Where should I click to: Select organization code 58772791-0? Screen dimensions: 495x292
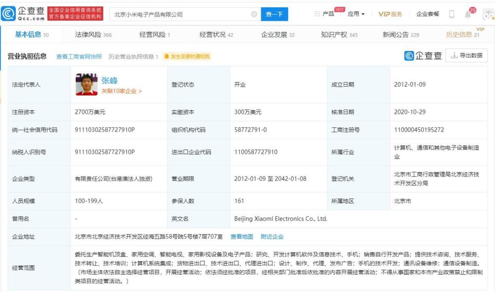(x=250, y=130)
